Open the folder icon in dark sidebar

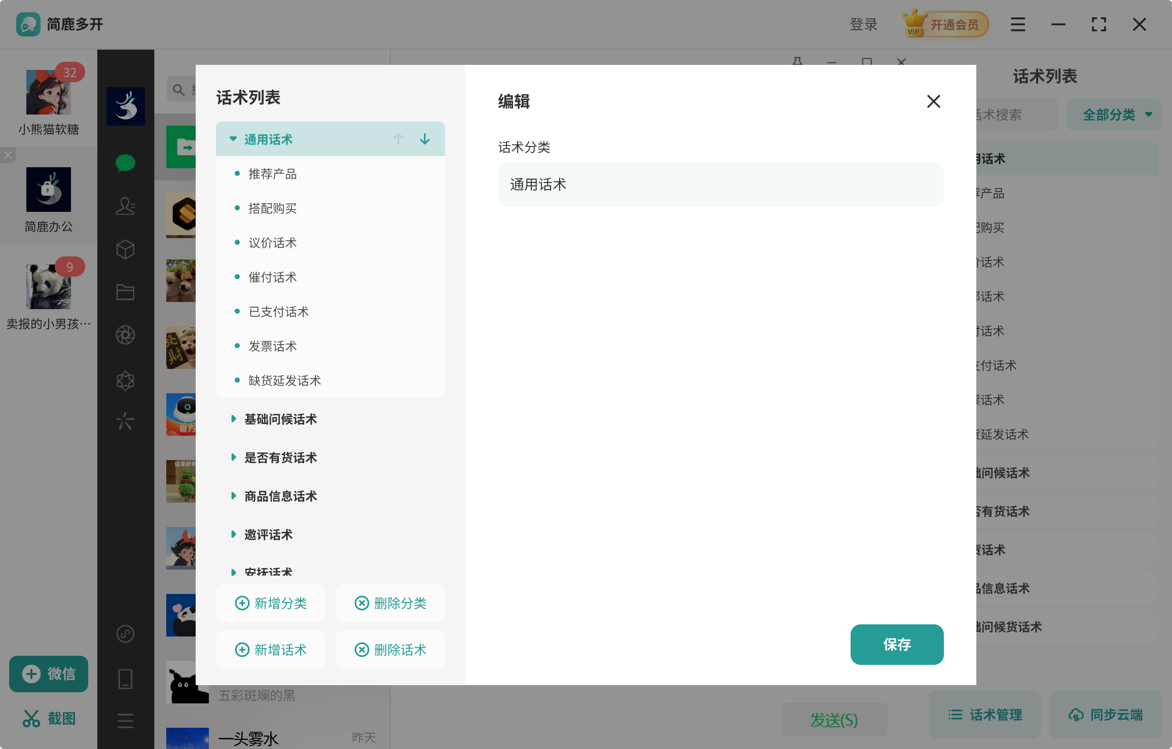click(x=125, y=292)
